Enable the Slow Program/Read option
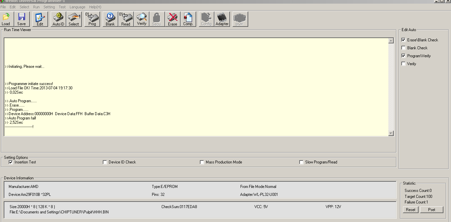Image resolution: width=451 pixels, height=222 pixels. [302, 162]
